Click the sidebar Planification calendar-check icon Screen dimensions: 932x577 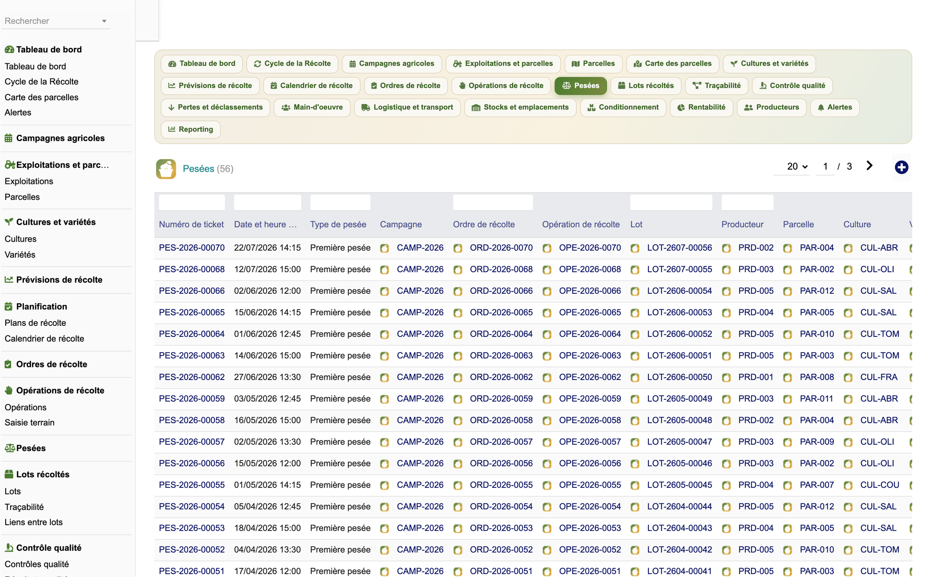9,306
